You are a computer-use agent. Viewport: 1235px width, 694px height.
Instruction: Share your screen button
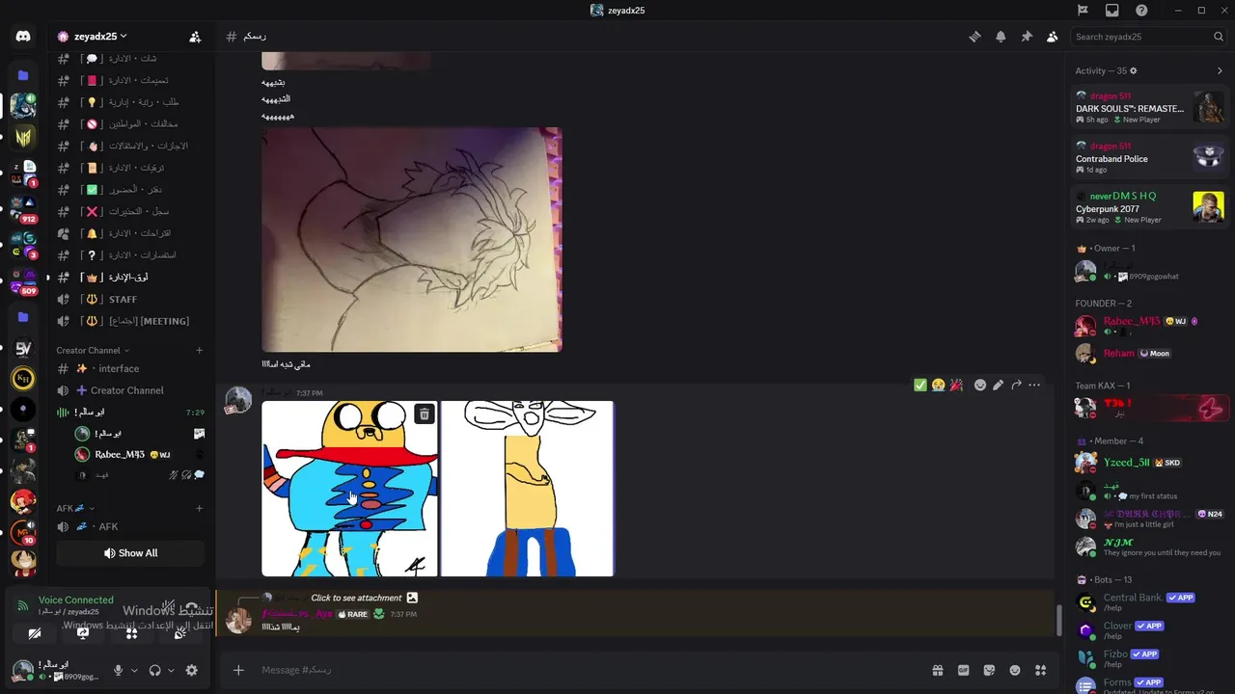pos(83,633)
